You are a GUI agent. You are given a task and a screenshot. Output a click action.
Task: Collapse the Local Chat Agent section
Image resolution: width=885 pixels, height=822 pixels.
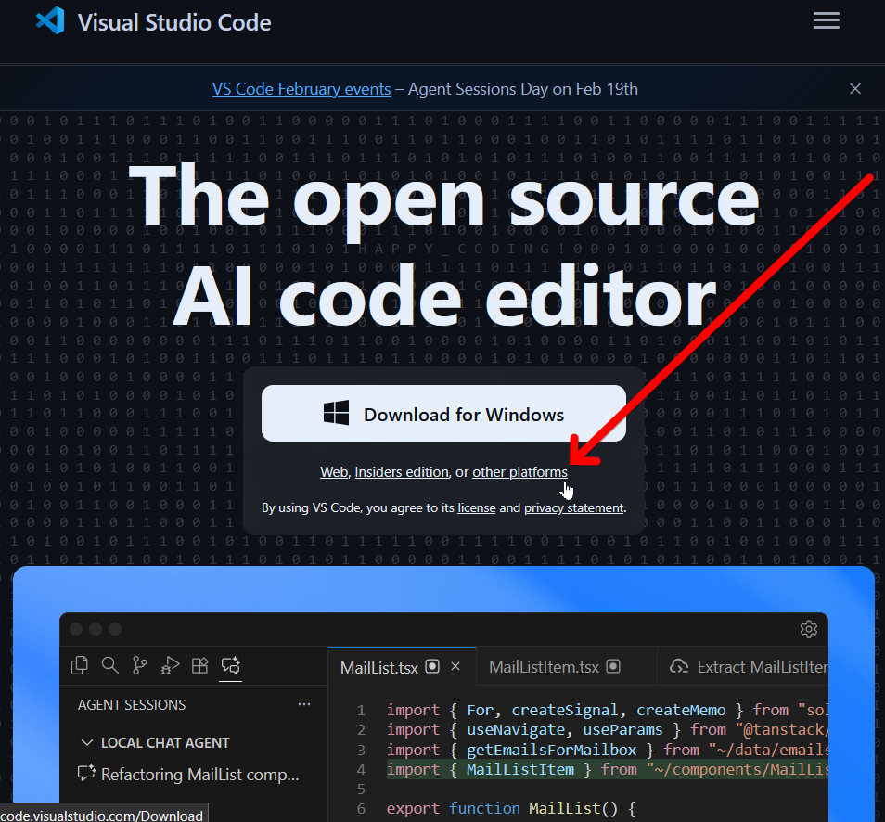(87, 743)
